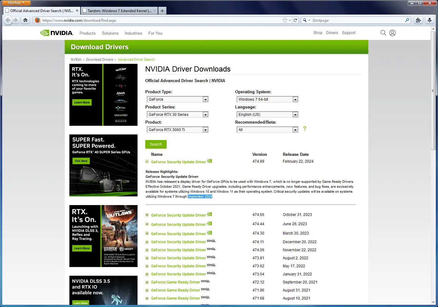Go forward with the browser Forward arrow

click(x=16, y=20)
